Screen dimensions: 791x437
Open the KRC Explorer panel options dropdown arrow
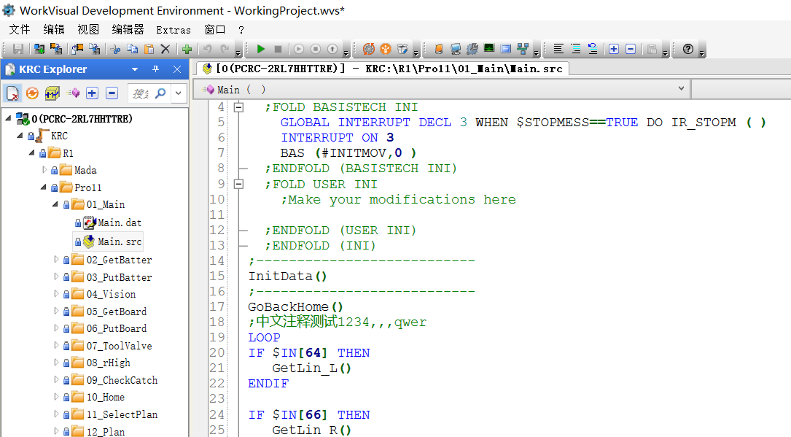[x=135, y=69]
